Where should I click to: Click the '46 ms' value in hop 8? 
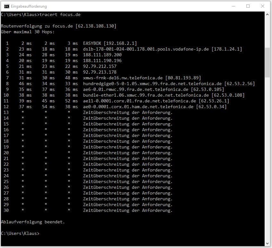(25, 84)
